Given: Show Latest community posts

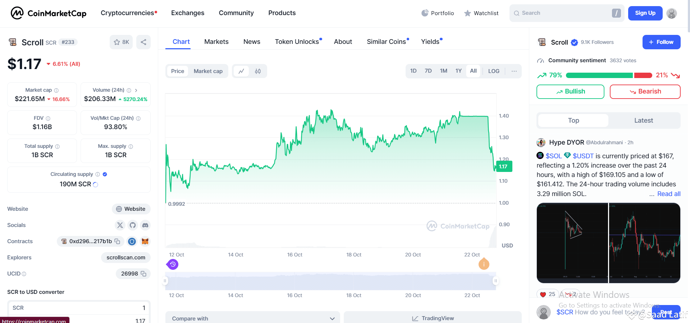Looking at the screenshot, I should pos(644,120).
